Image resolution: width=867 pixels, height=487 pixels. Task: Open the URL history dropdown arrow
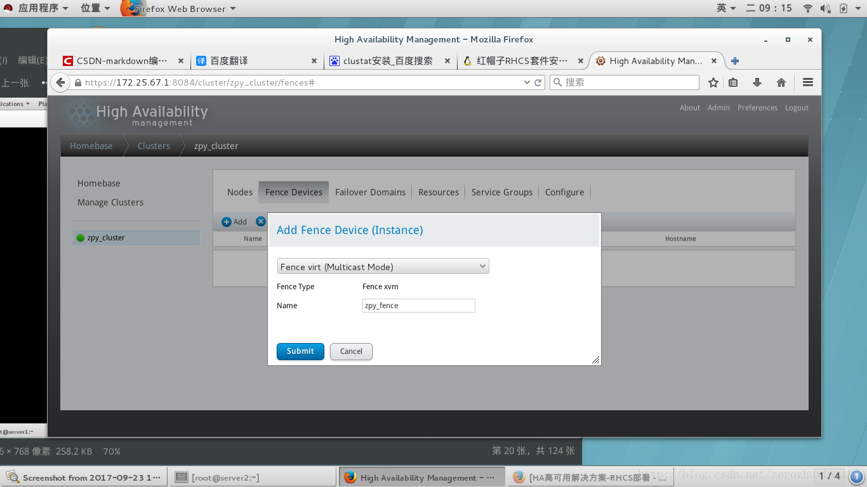pyautogui.click(x=527, y=82)
